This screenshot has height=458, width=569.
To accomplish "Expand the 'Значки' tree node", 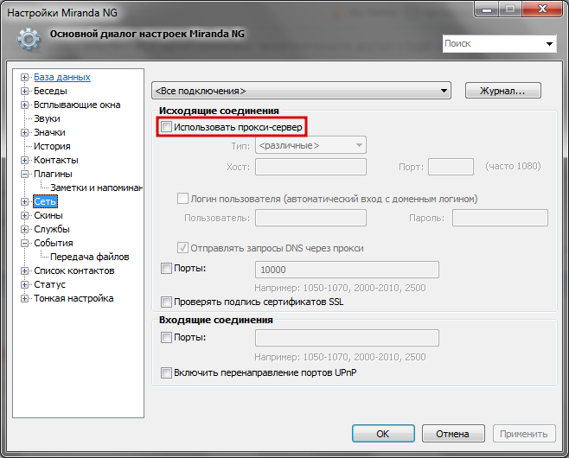I will (x=24, y=133).
